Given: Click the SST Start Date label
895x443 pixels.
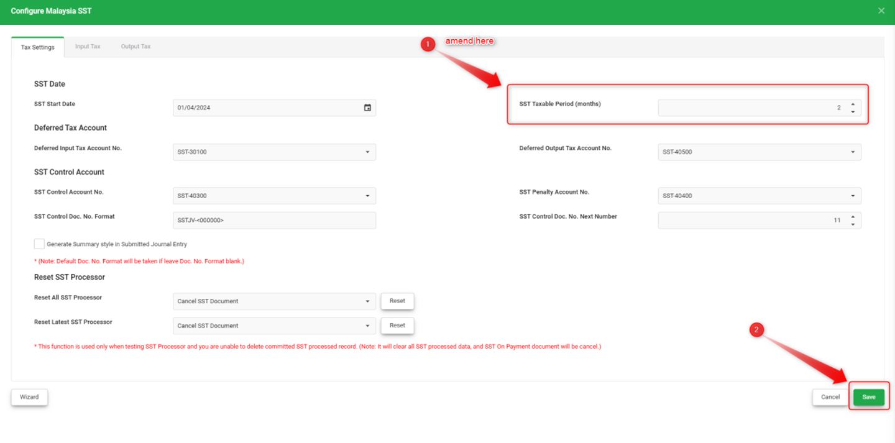Looking at the screenshot, I should click(55, 104).
